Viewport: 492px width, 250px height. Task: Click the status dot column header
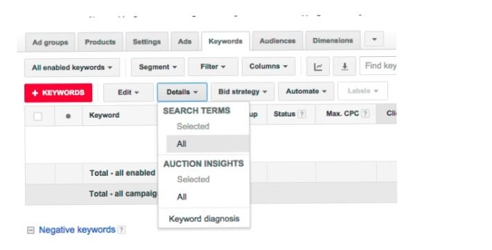pyautogui.click(x=68, y=116)
